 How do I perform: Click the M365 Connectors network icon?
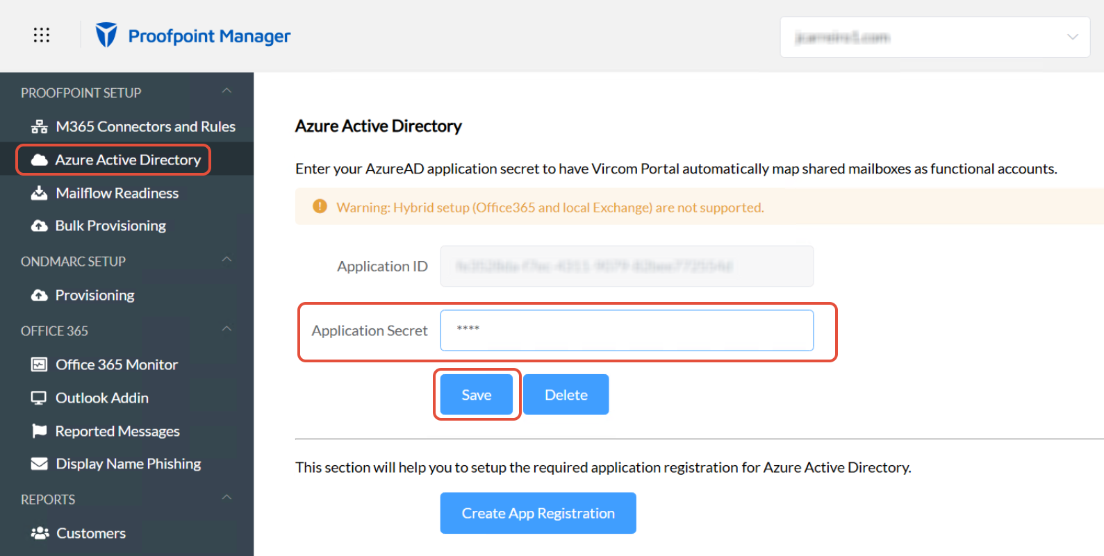[40, 127]
